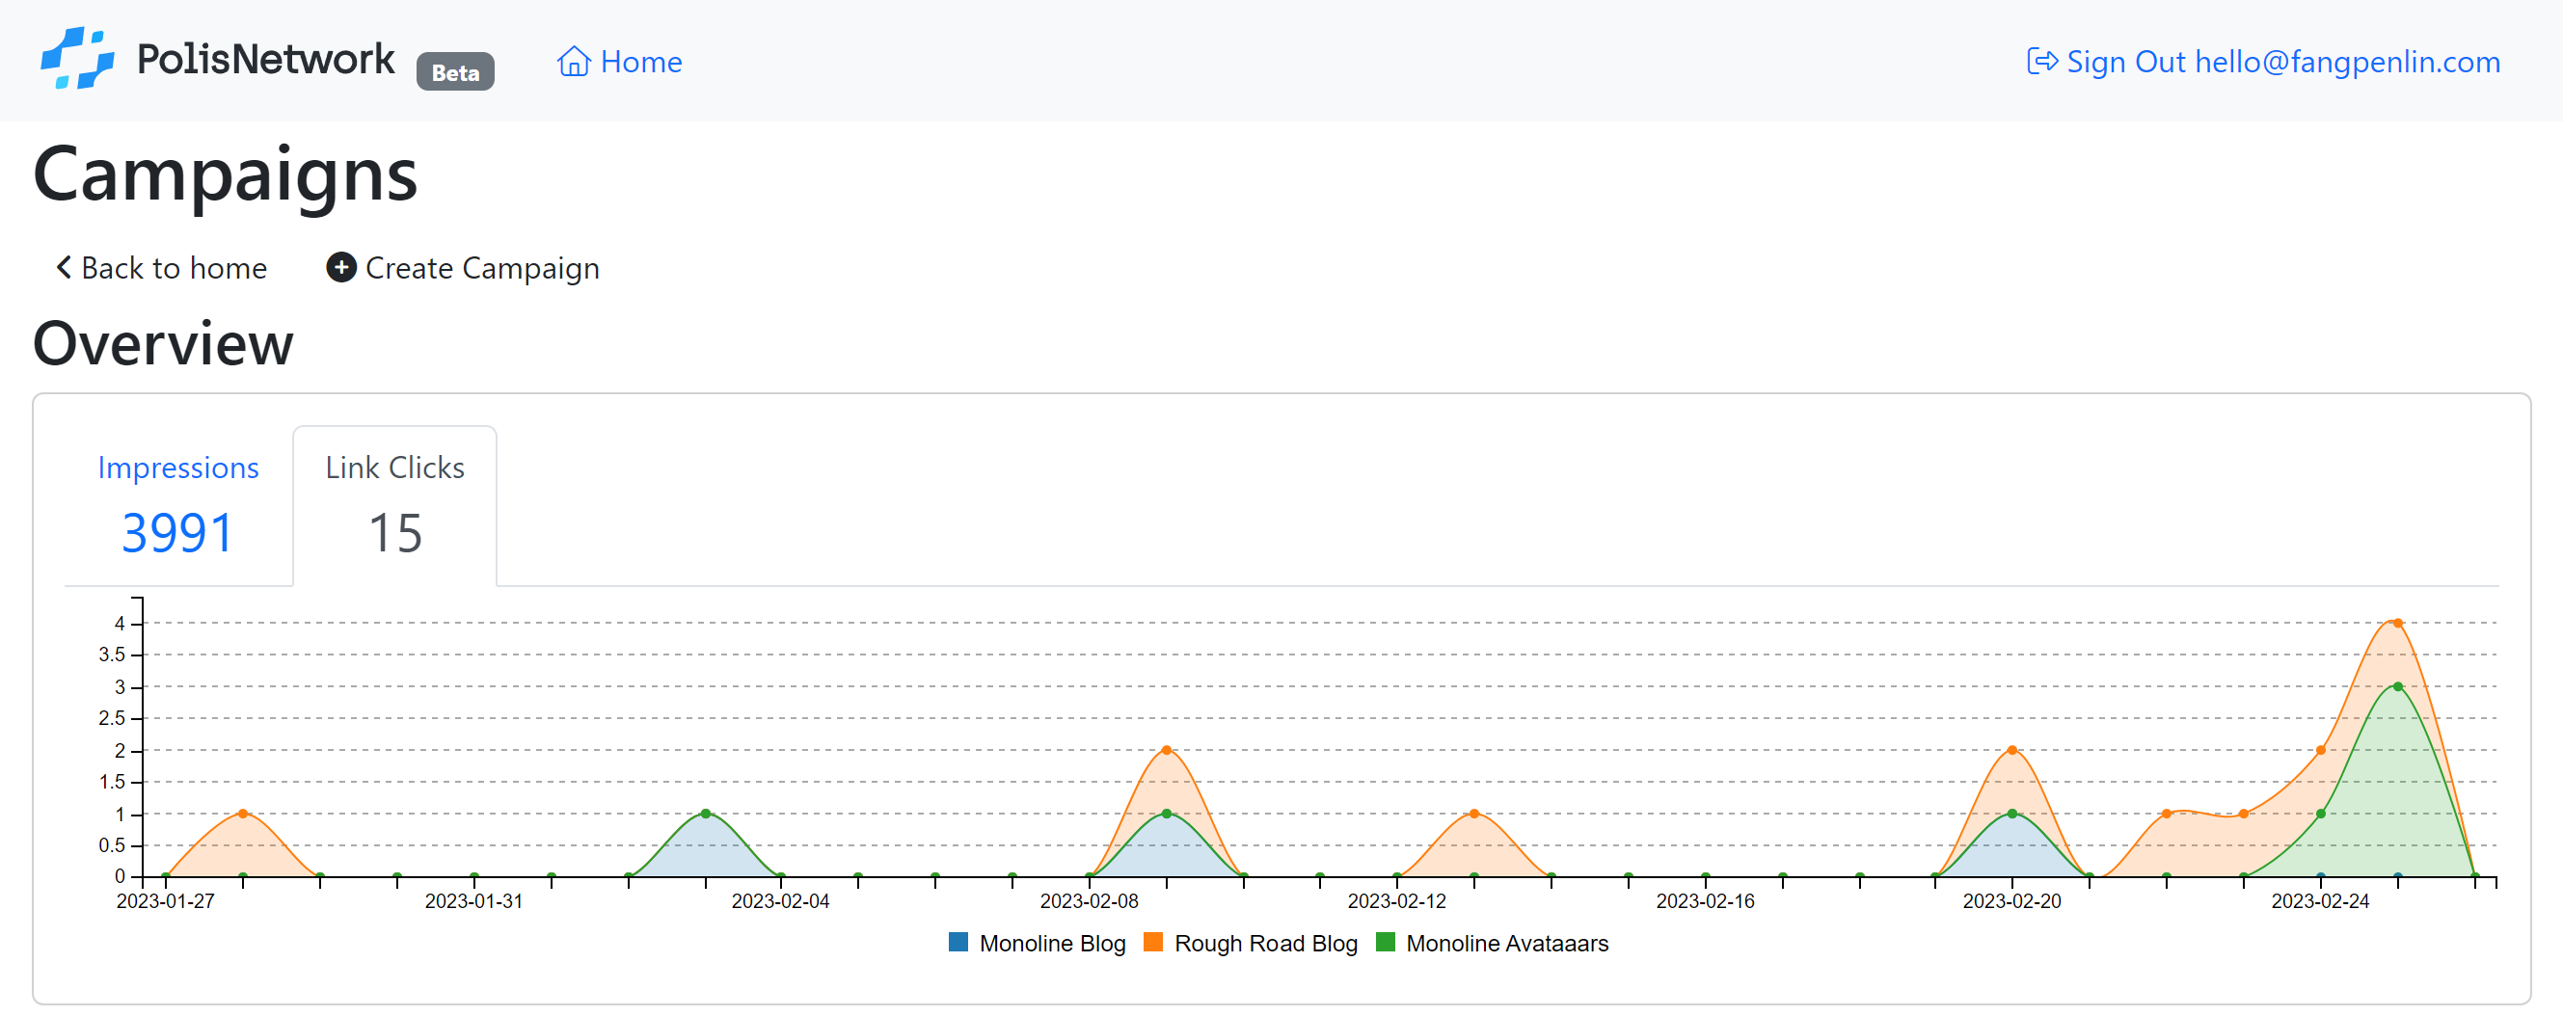
Task: Click the PolisNetwork logo icon
Action: pos(76,59)
